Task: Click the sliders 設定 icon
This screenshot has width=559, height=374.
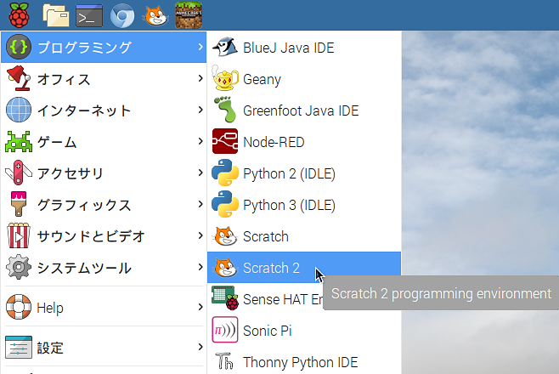Action: pyautogui.click(x=19, y=347)
